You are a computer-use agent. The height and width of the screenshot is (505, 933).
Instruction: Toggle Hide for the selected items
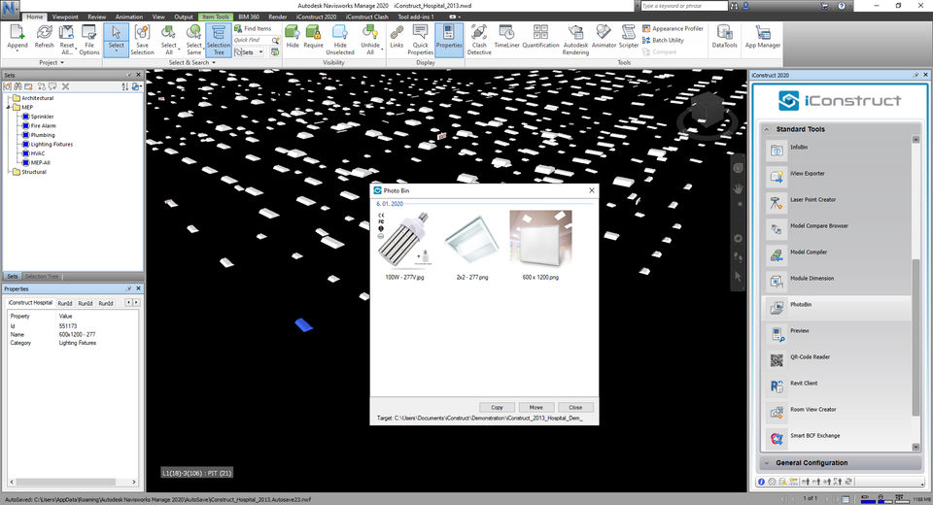[x=293, y=38]
